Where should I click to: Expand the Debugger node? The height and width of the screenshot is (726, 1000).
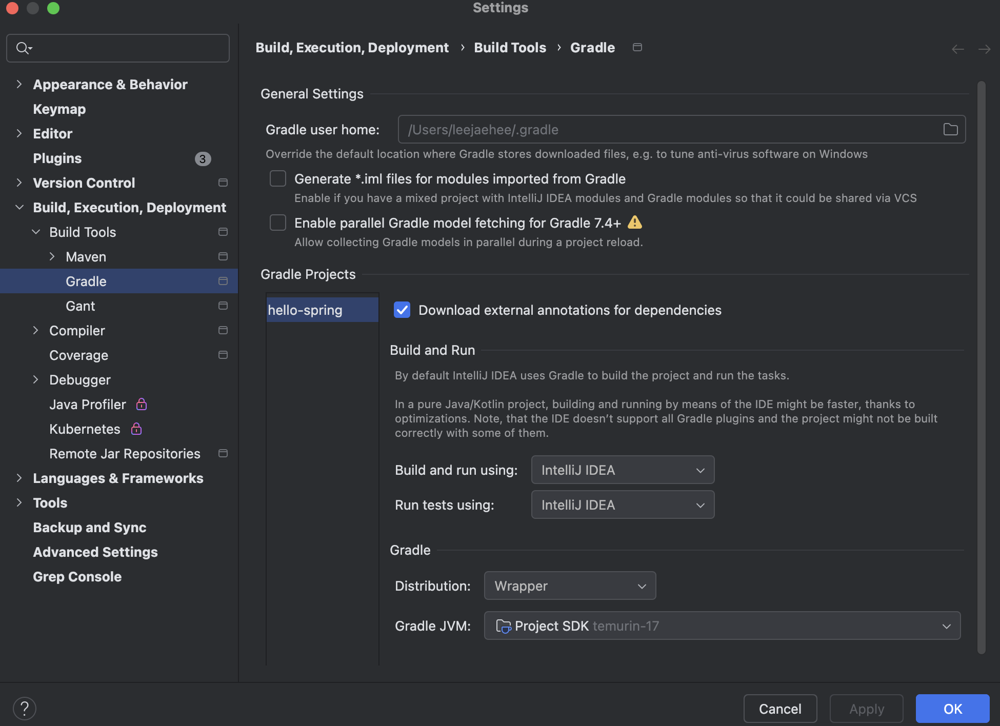35,379
